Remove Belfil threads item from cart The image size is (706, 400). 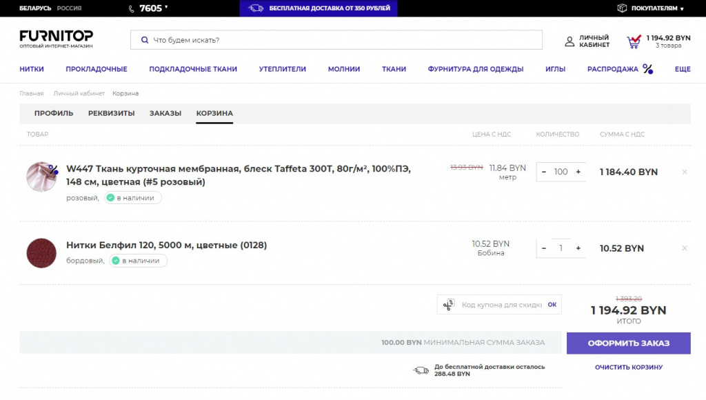684,248
